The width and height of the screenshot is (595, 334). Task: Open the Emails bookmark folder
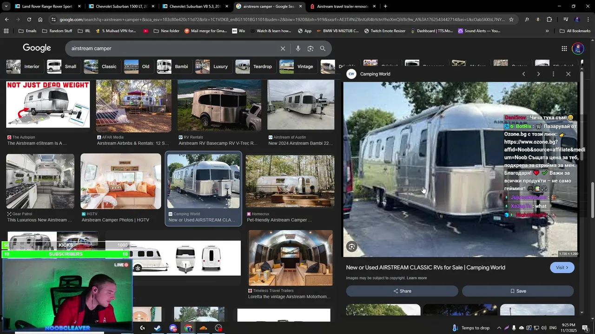pyautogui.click(x=27, y=31)
